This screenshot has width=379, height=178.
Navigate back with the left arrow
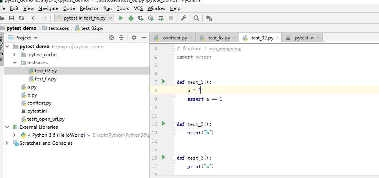[x=34, y=18]
